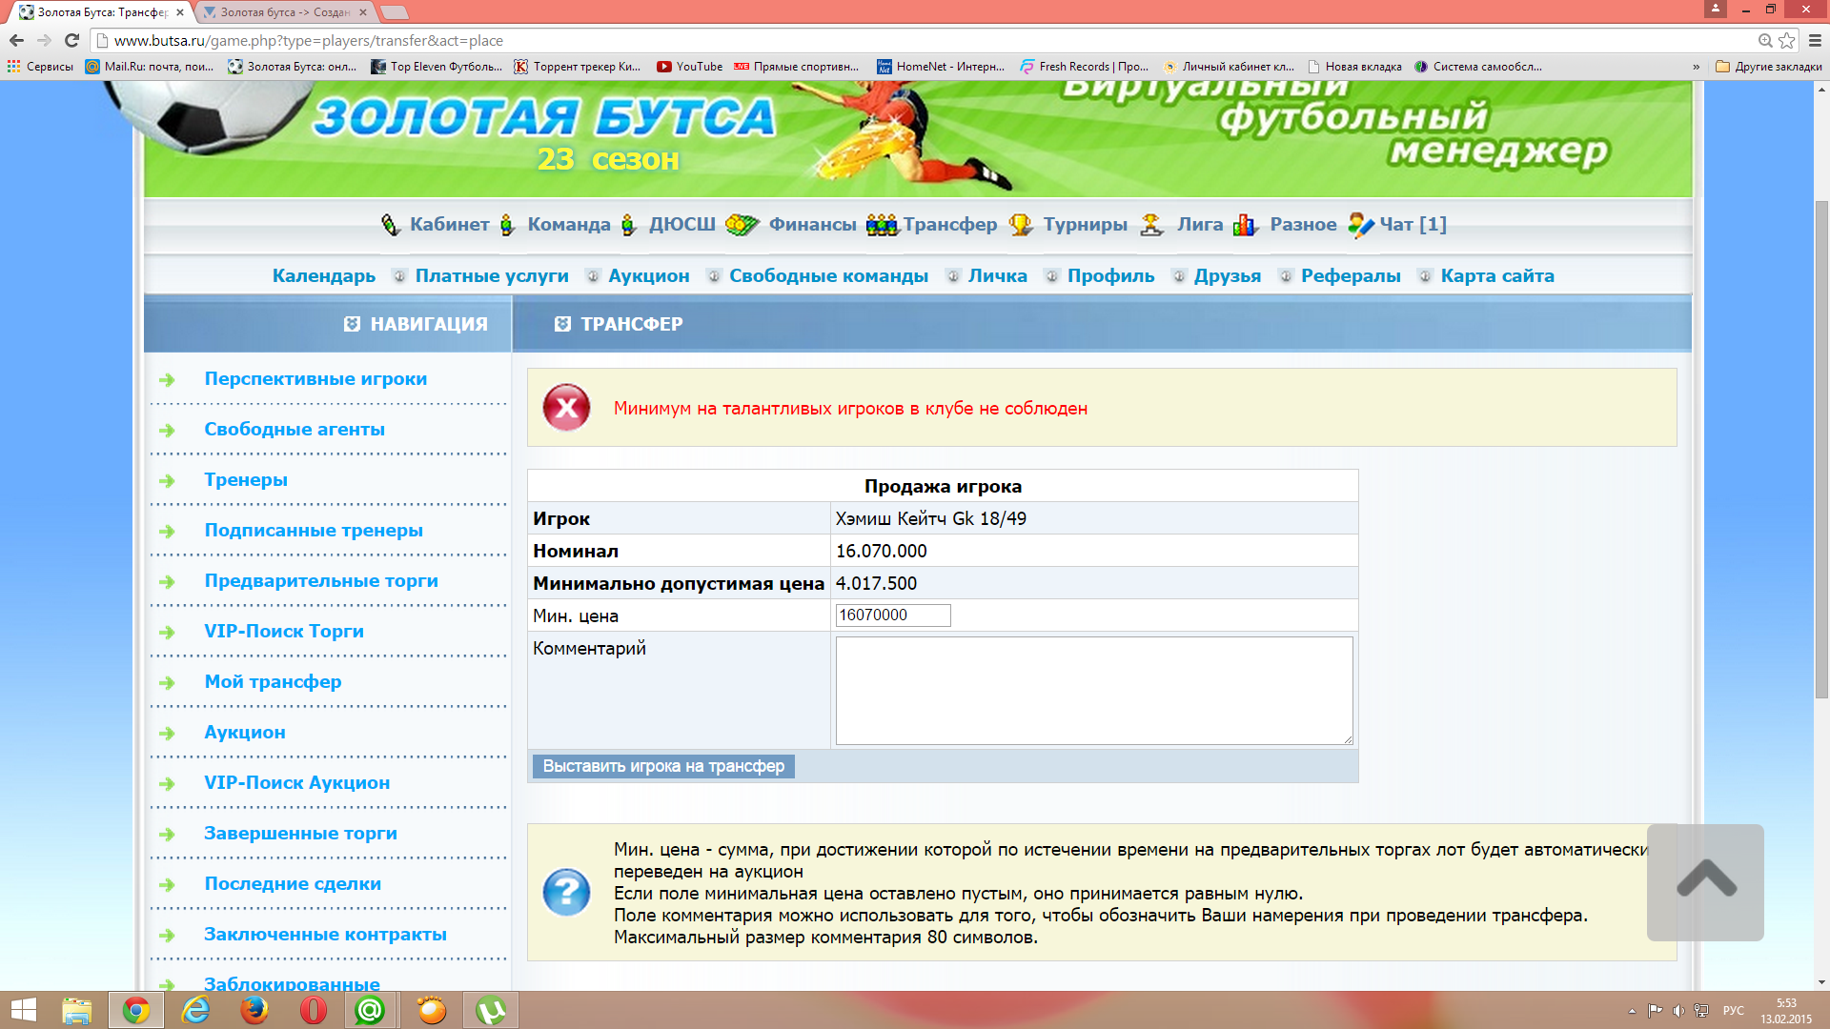Open Трансфер in main menu

pos(949,225)
